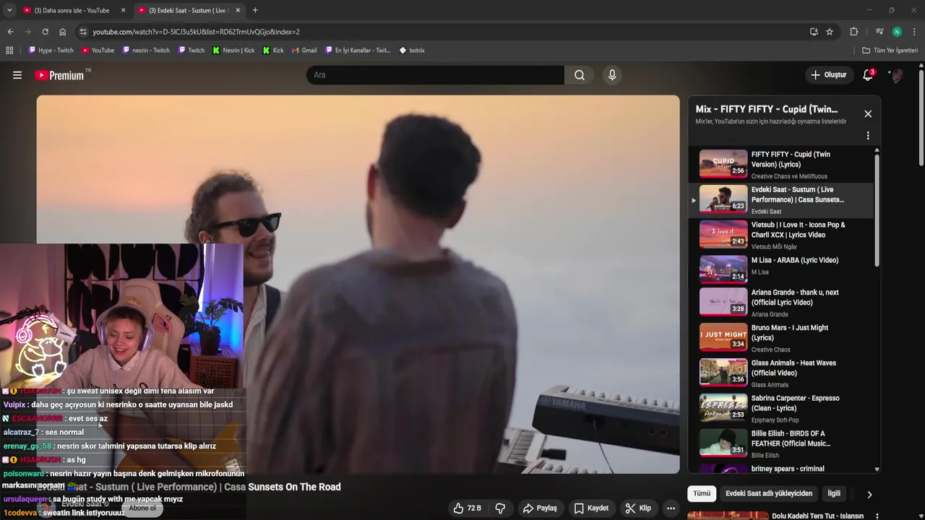Screen dimensions: 925x520
Task: Open botrix bookmark
Action: click(412, 51)
